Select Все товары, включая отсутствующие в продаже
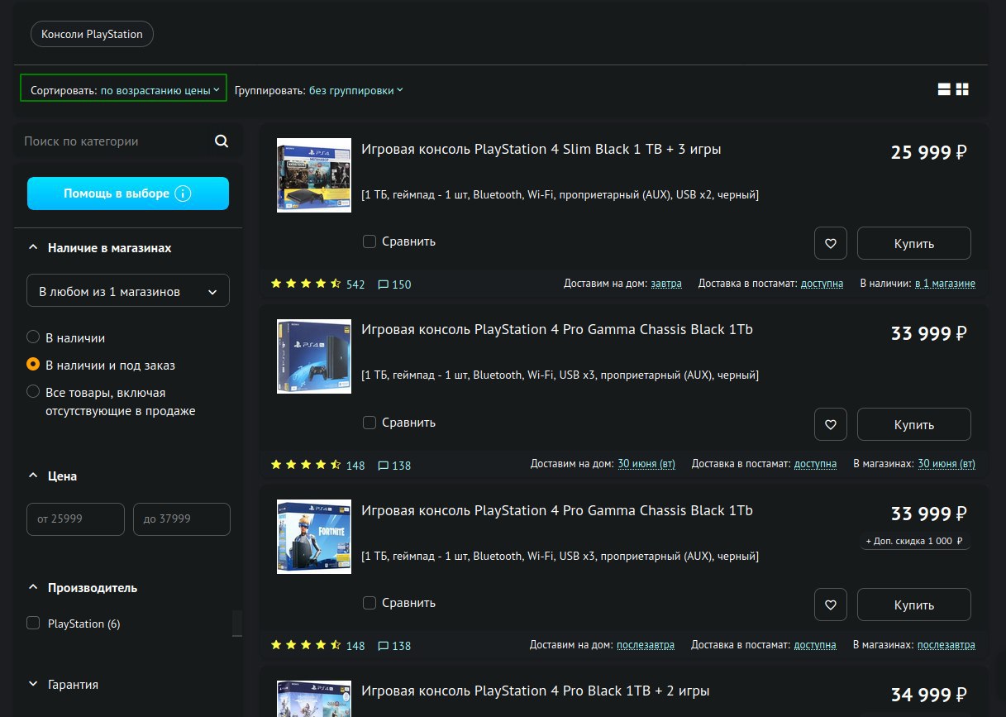This screenshot has height=717, width=1006. tap(33, 391)
